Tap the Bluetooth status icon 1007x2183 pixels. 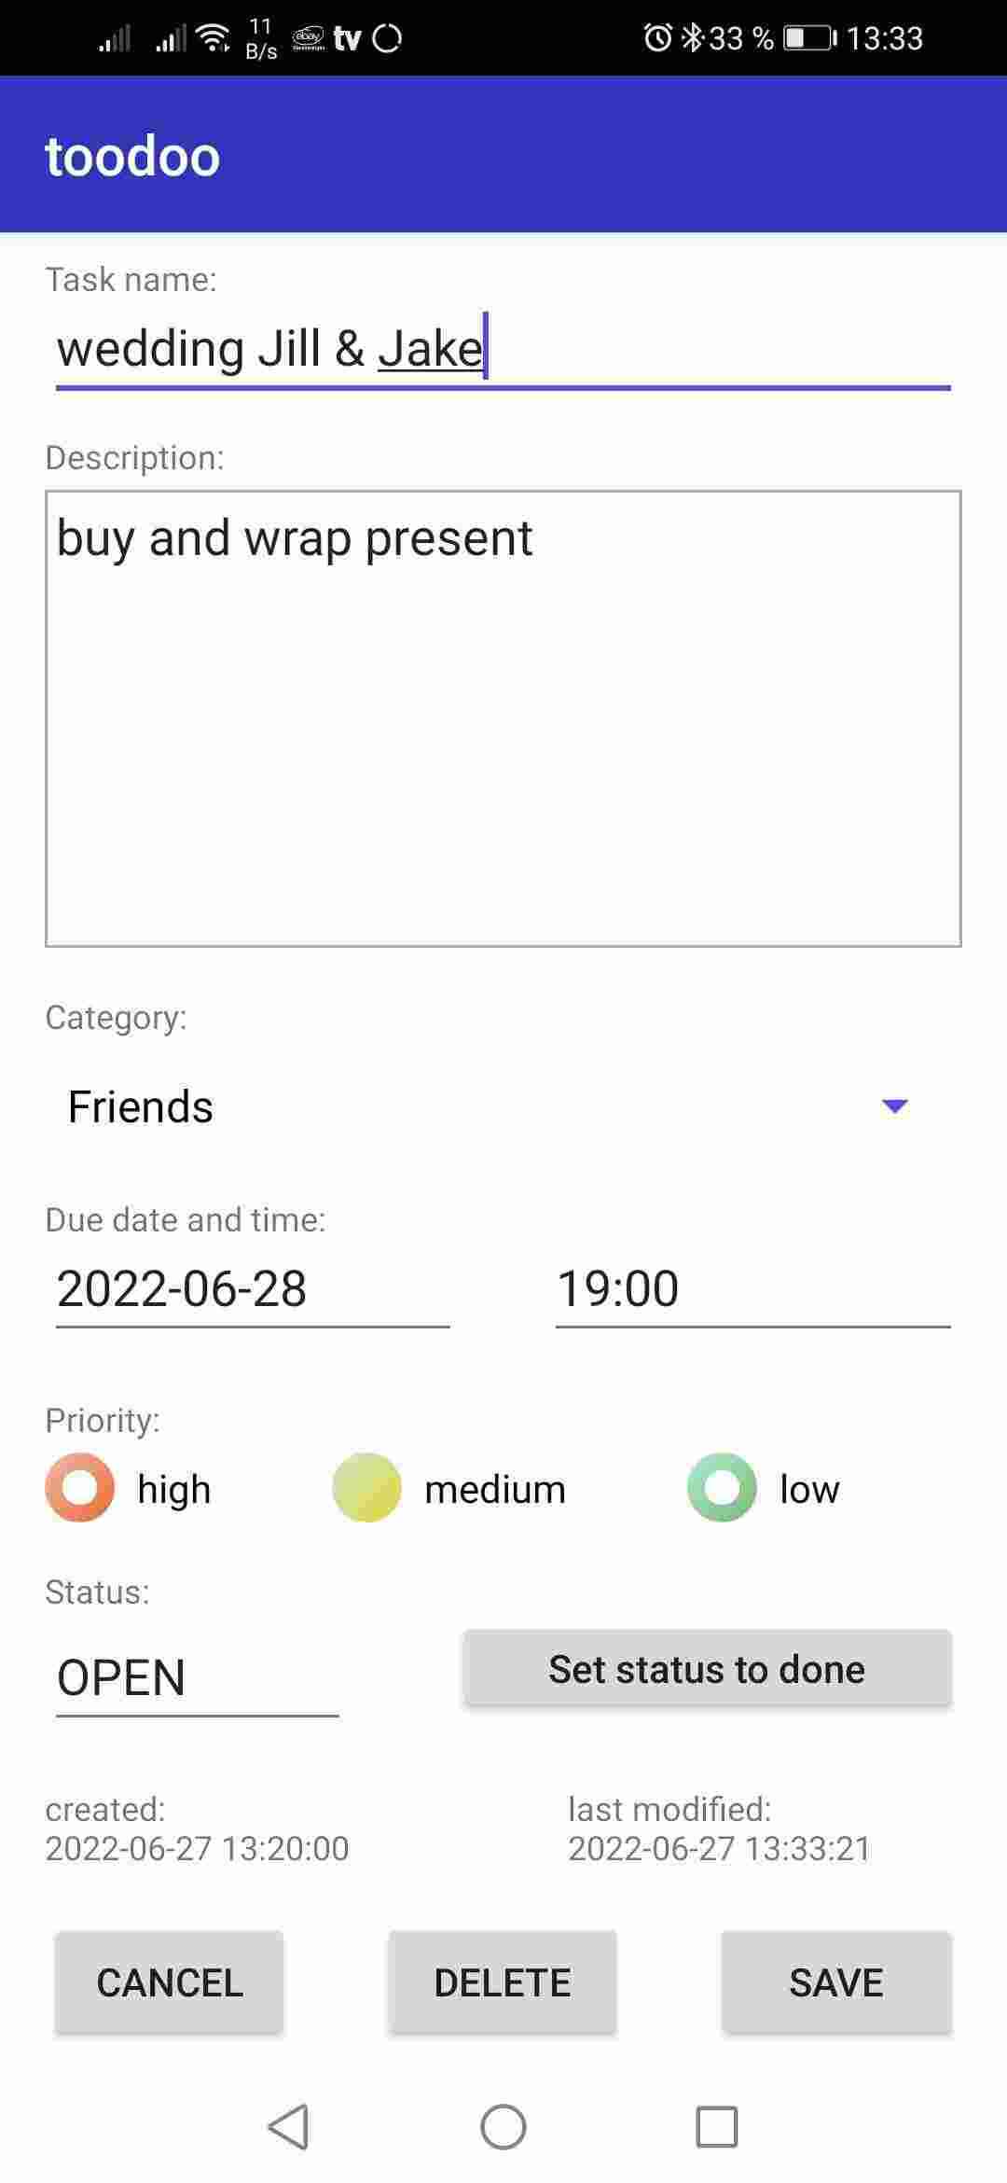(x=693, y=38)
